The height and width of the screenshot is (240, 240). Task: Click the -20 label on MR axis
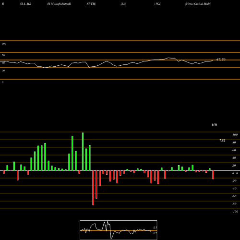click(234, 181)
